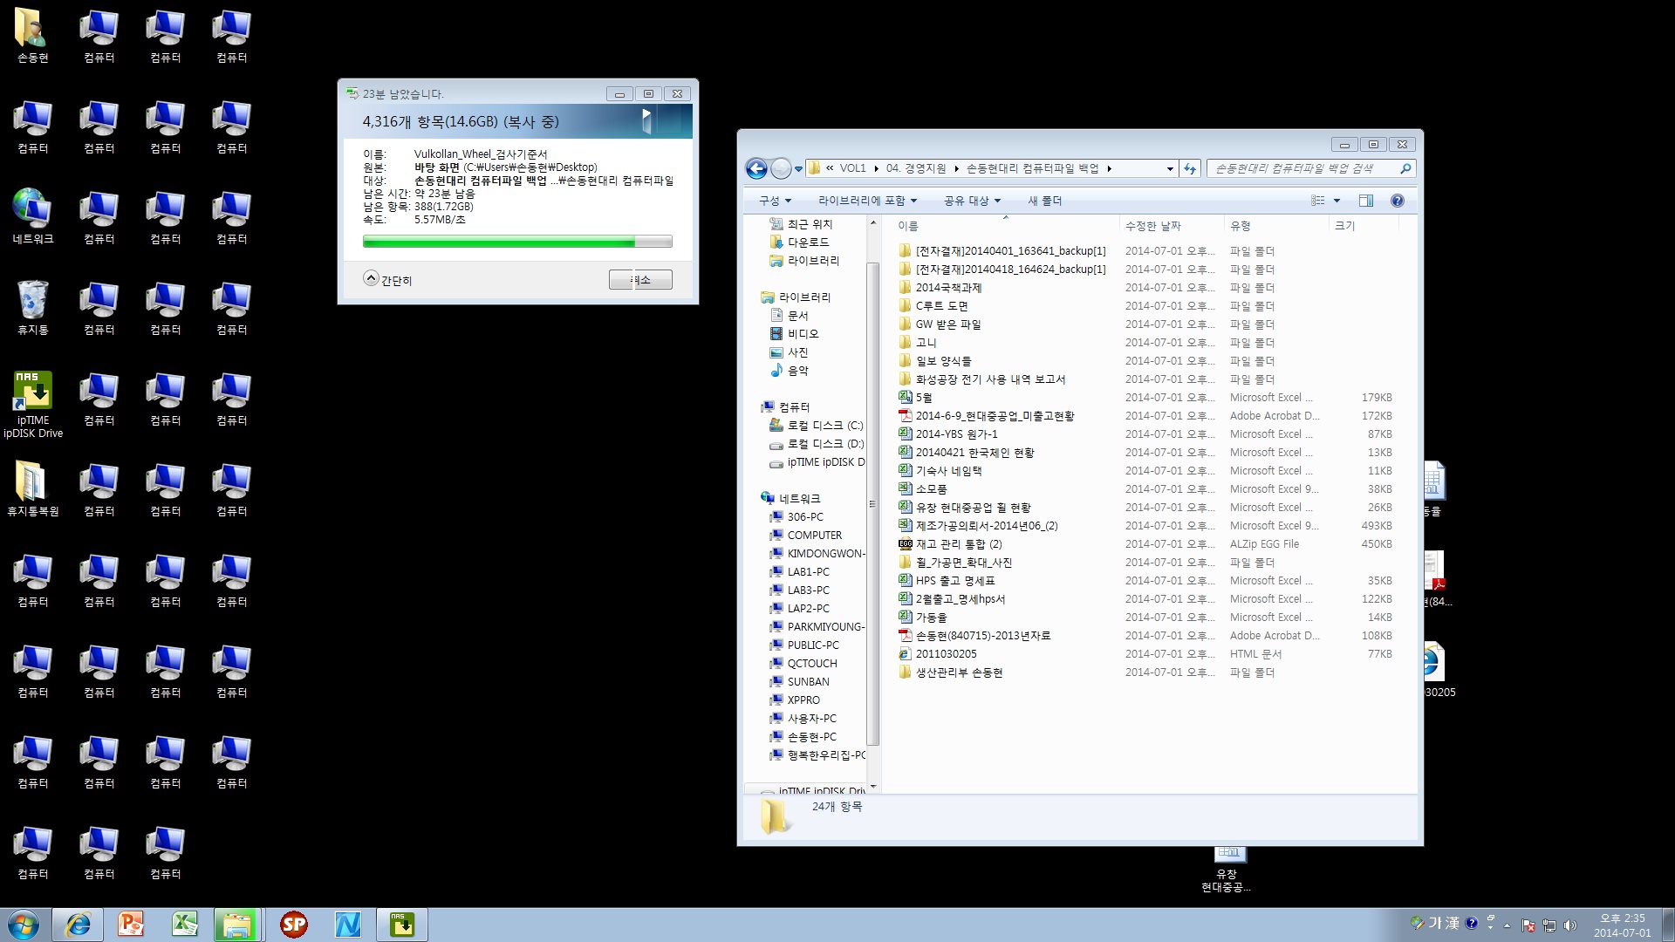Select the 손동현 user folder desktop icon
This screenshot has height=942, width=1675.
pyautogui.click(x=33, y=35)
